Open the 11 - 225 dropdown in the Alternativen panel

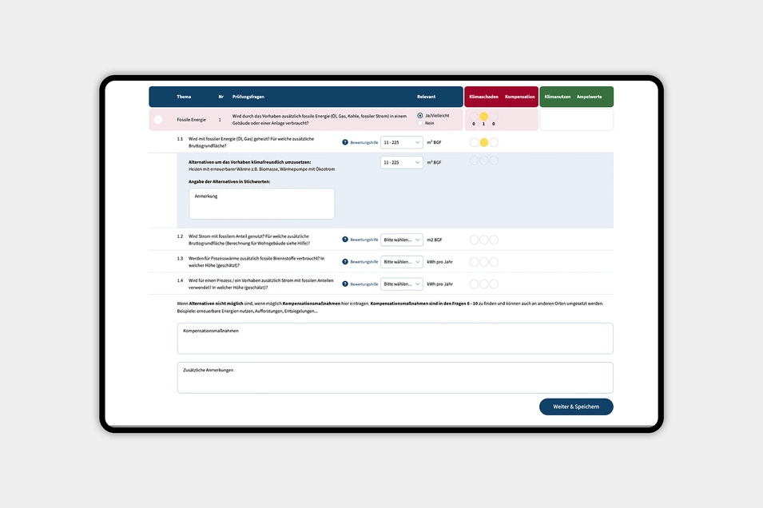click(x=401, y=162)
